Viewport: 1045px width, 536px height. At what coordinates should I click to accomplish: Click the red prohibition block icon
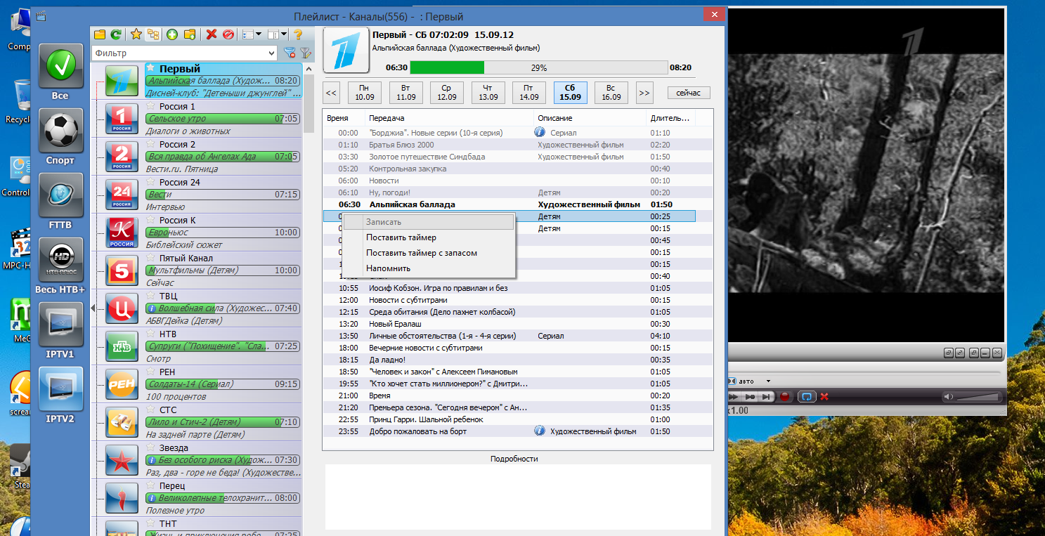click(228, 34)
